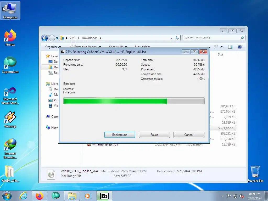Image resolution: width=268 pixels, height=201 pixels.
Task: Switch to Firefox in the taskbar
Action: (39, 196)
